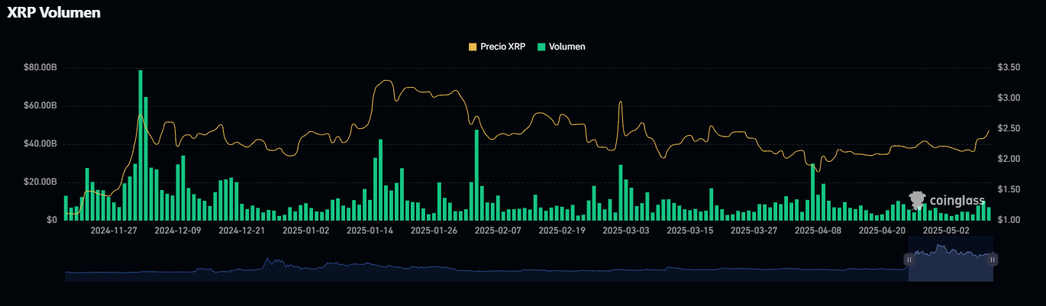Grab the left handle of range slider

[x=909, y=259]
